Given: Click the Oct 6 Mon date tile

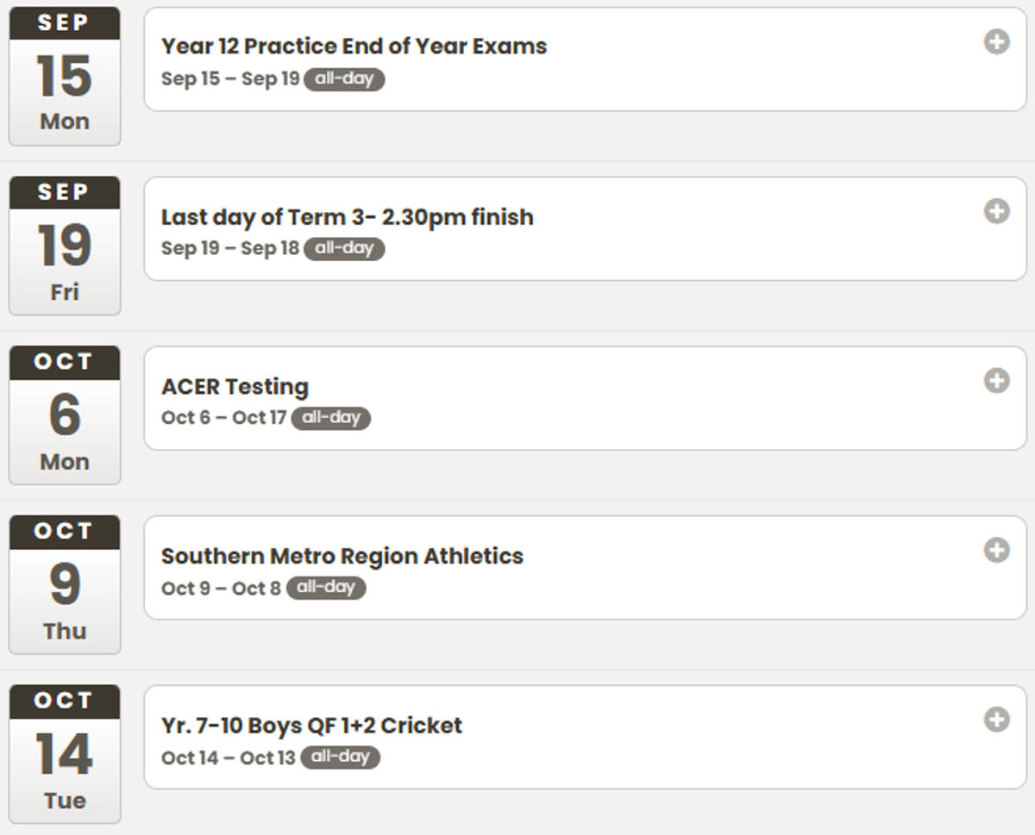Looking at the screenshot, I should click(x=65, y=415).
